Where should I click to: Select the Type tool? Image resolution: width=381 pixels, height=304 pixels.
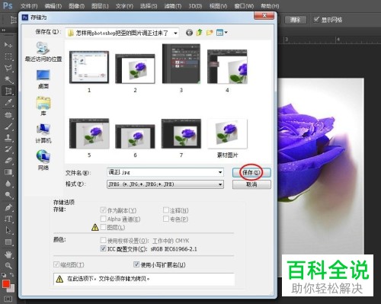pos(8,219)
